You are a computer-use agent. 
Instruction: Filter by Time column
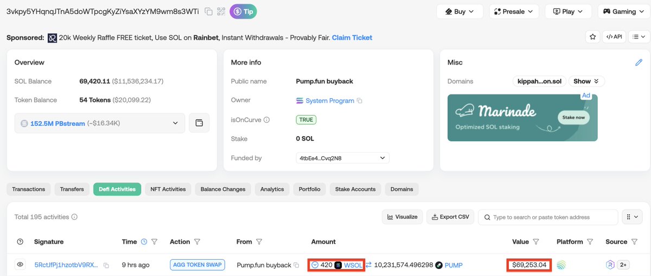pos(155,242)
